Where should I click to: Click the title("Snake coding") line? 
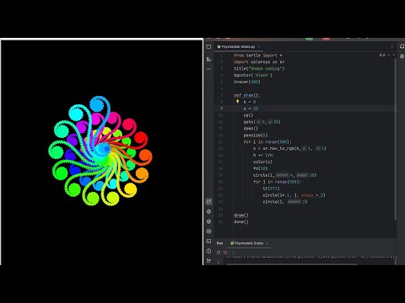click(x=259, y=68)
